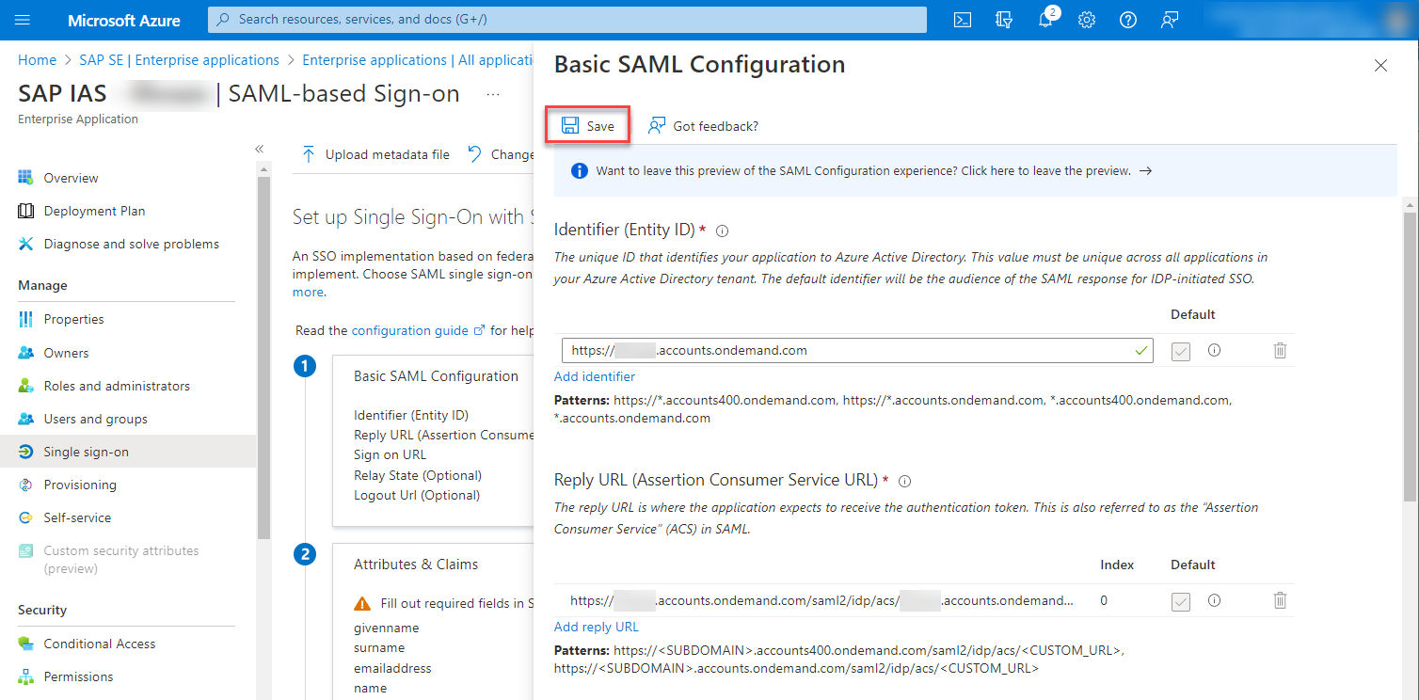Click the Identifier URL input field
Screen dimensions: 1419x700
[859, 350]
